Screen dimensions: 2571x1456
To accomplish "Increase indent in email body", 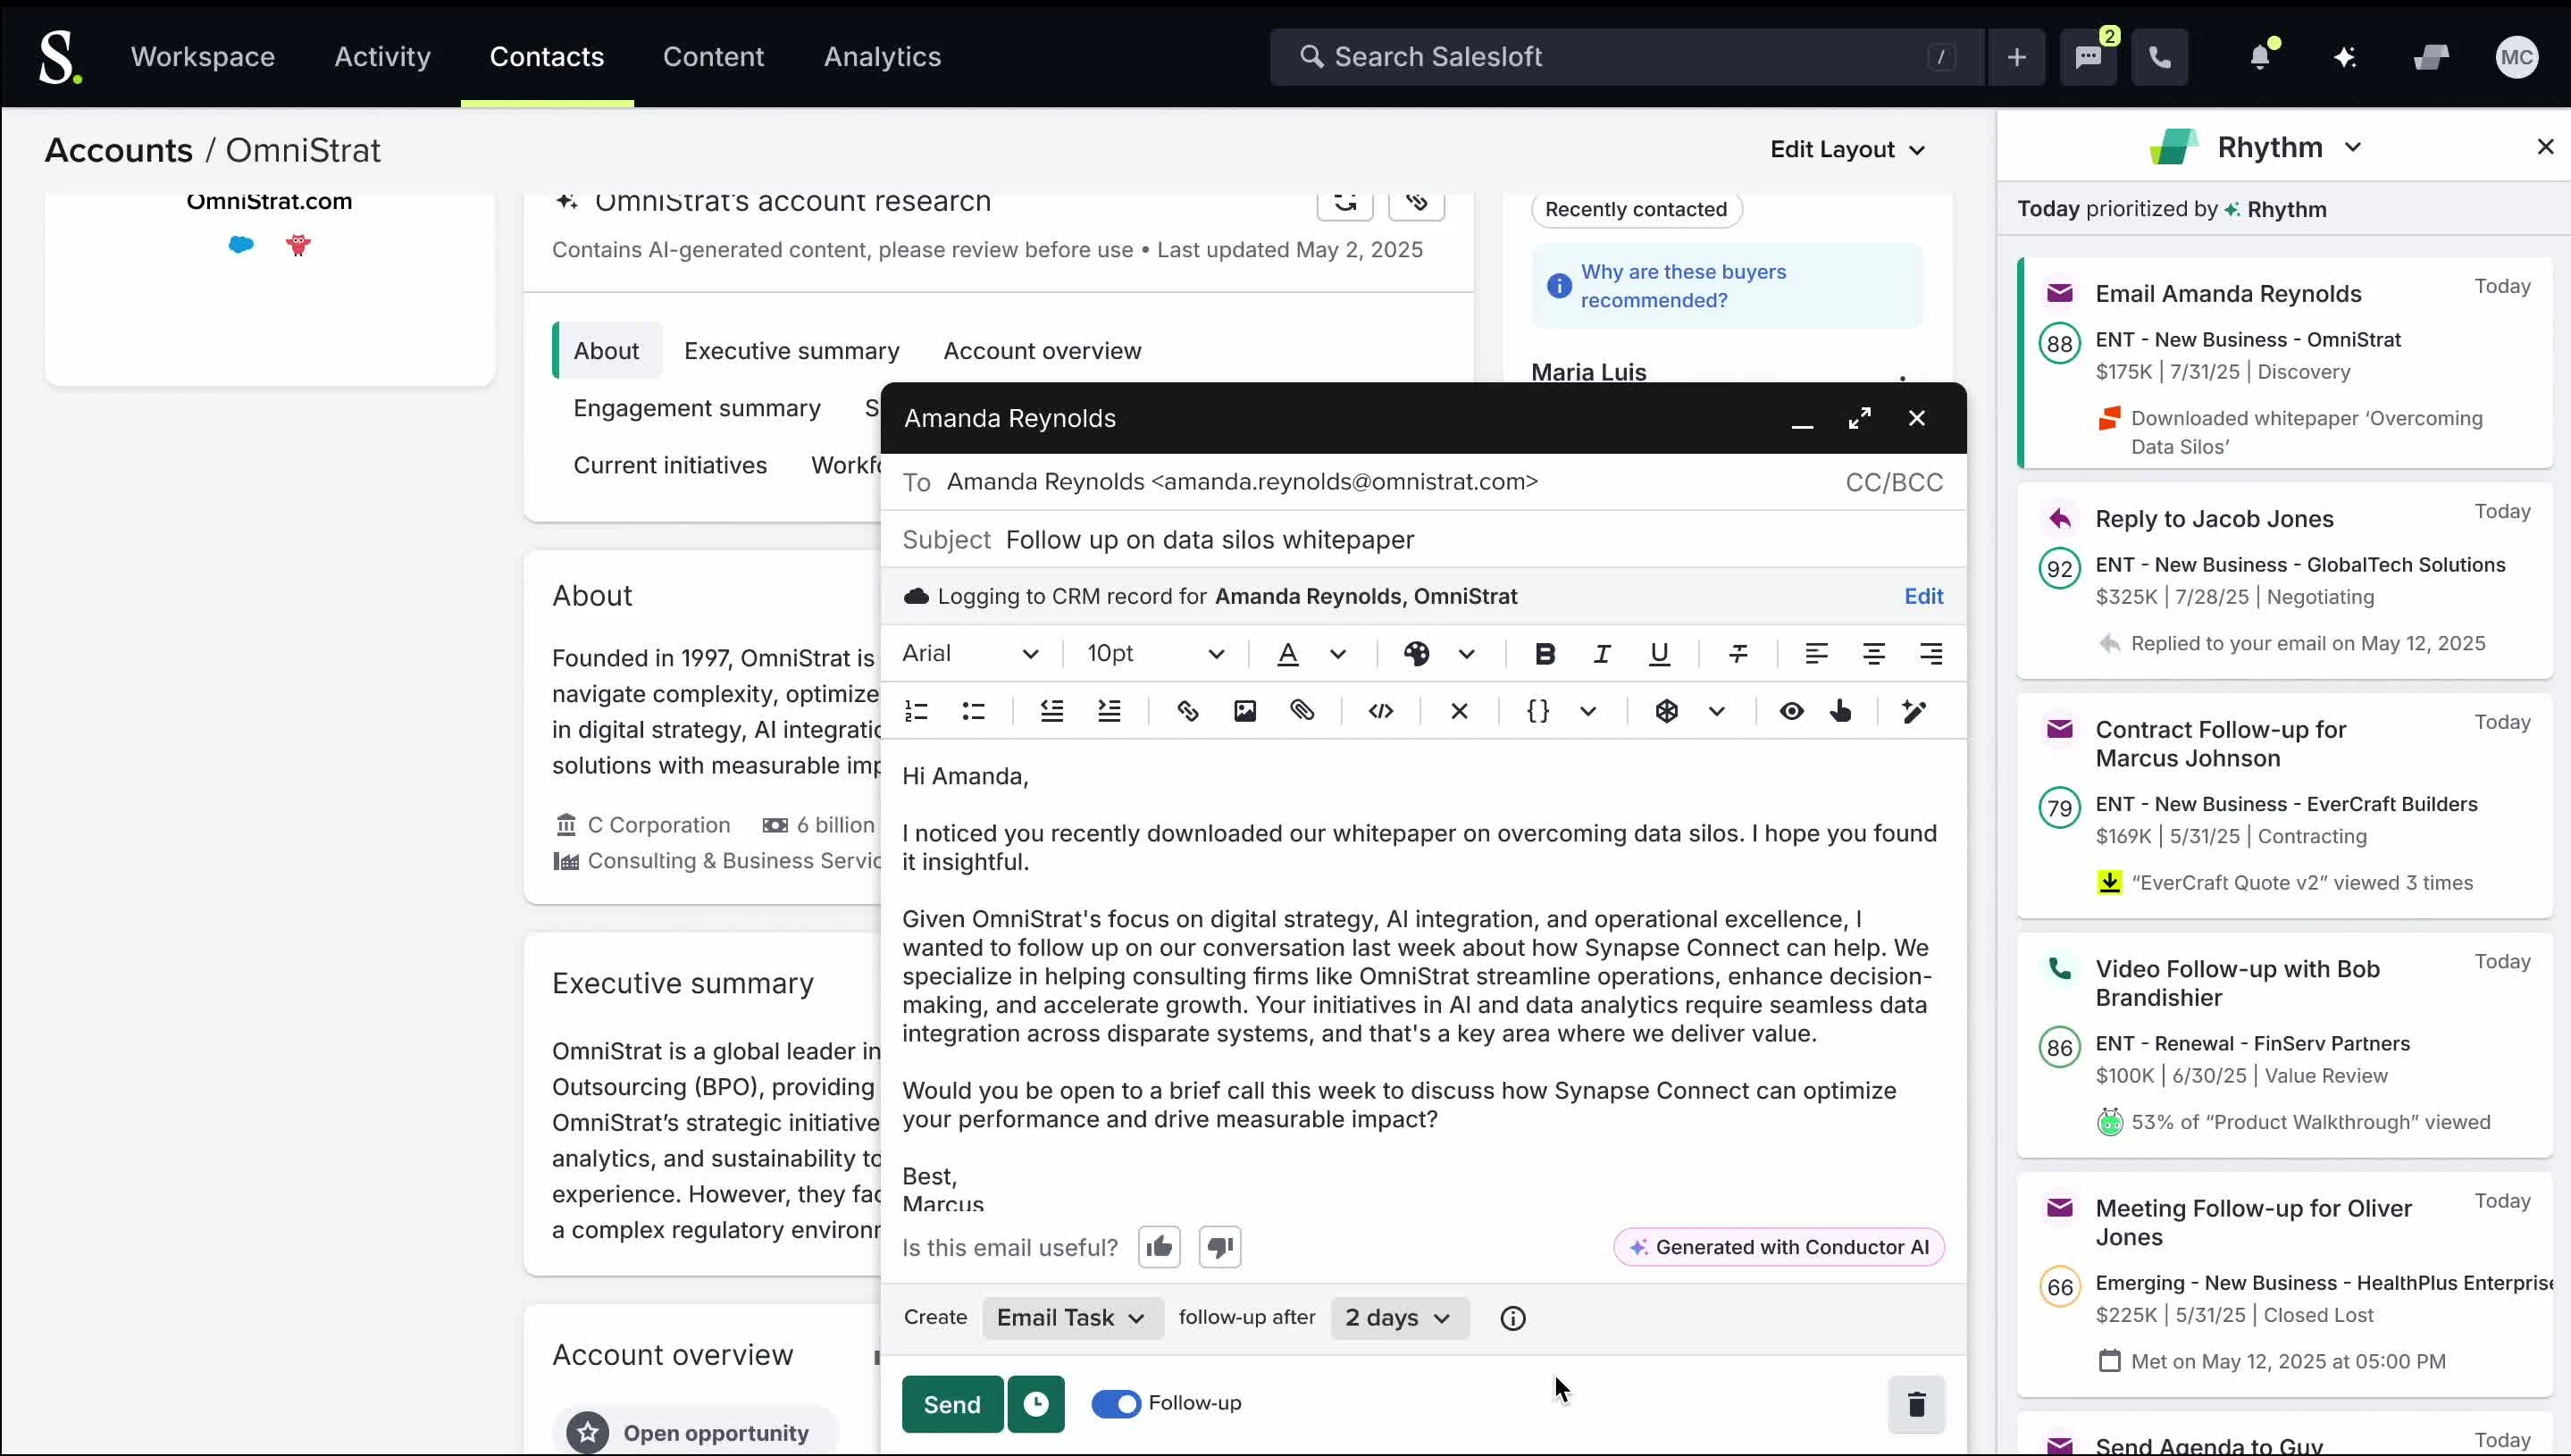I will (1109, 711).
